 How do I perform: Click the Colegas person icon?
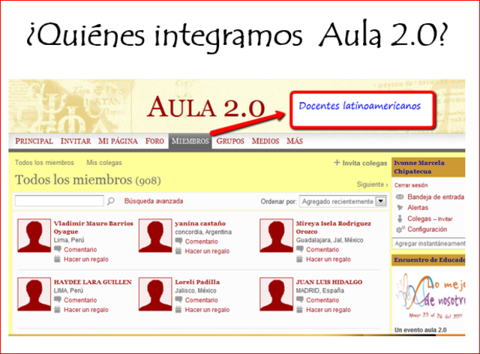[x=400, y=218]
